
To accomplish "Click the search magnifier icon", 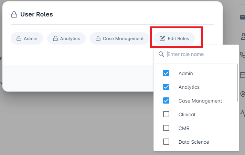I will point(161,54).
